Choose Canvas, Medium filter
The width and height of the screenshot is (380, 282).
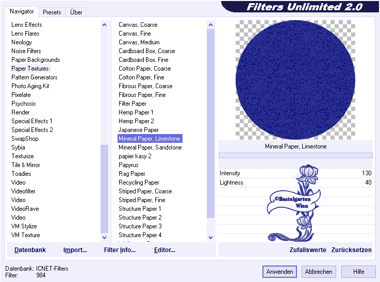(x=139, y=42)
